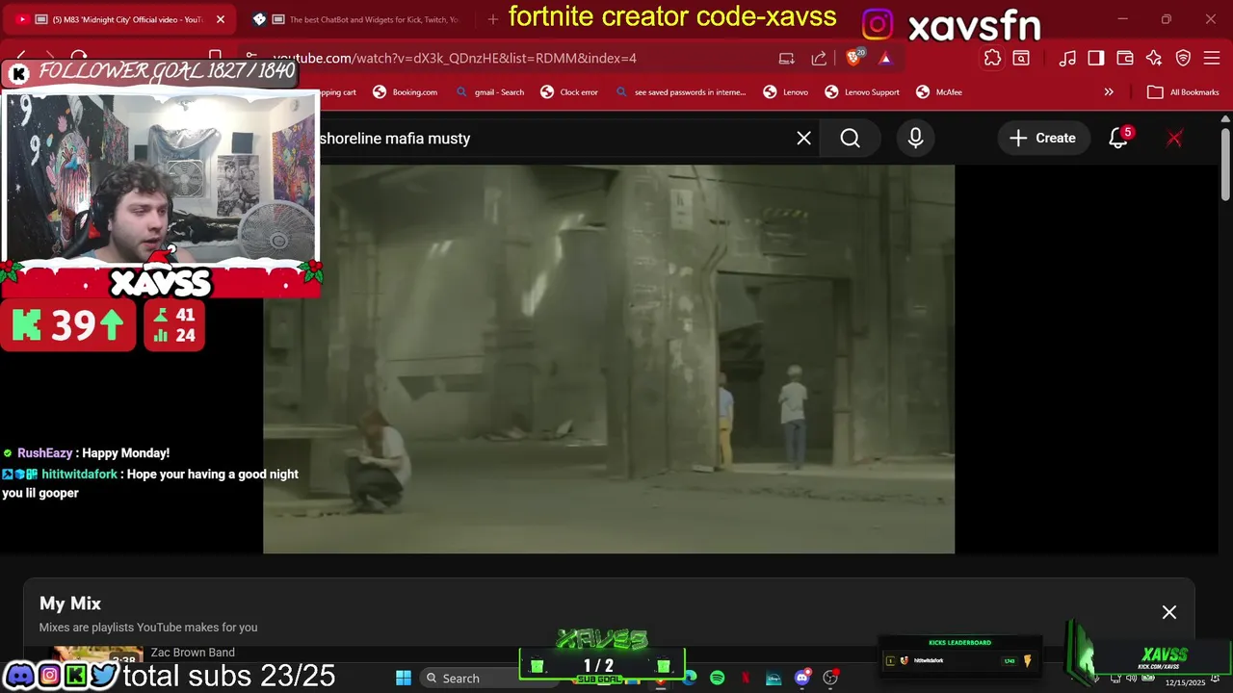Open the Booking.com bookmark
Image resolution: width=1233 pixels, height=693 pixels.
(406, 92)
